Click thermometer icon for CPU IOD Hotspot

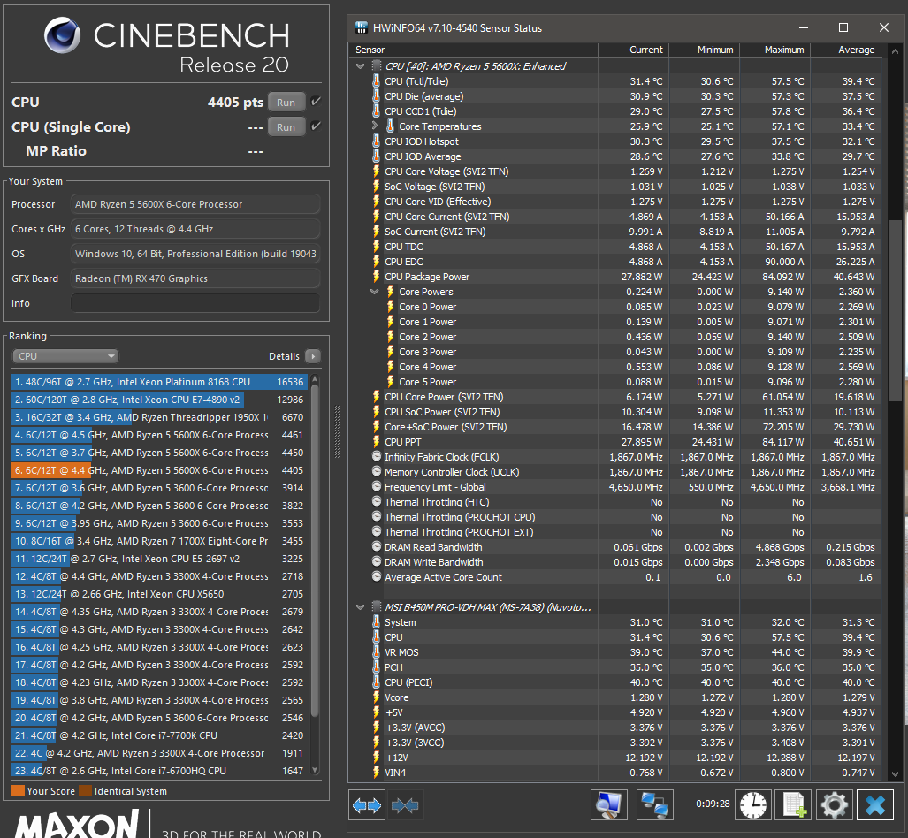point(376,141)
